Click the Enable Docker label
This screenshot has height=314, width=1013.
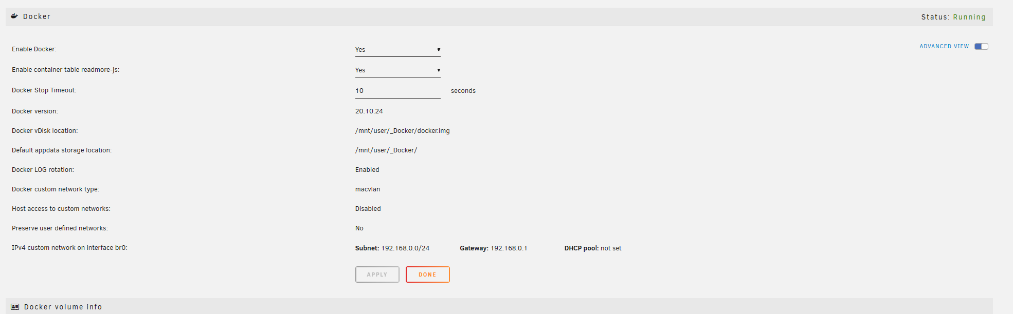click(34, 49)
